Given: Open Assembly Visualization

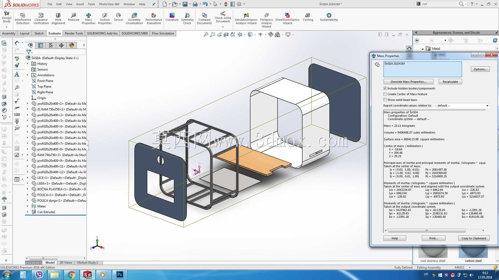Looking at the screenshot, I should (x=134, y=19).
